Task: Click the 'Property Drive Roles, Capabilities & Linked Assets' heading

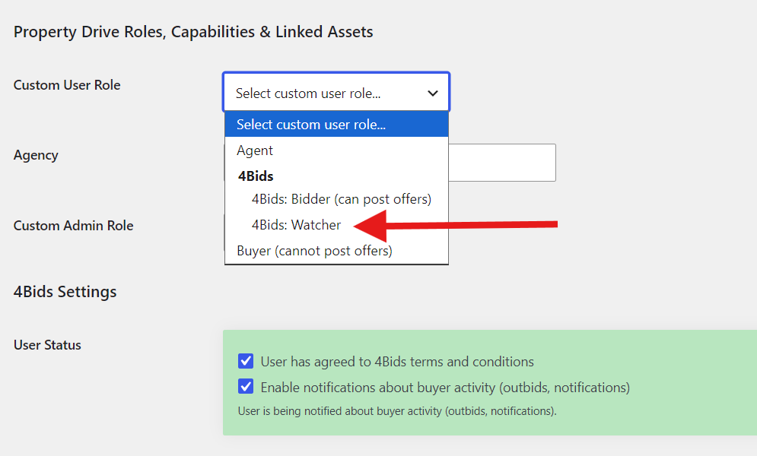Action: (193, 32)
